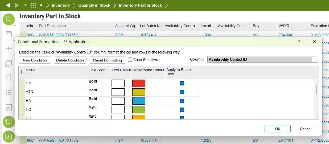Click the duplicate record sidebar icon
Image resolution: width=329 pixels, height=144 pixels.
[x=9, y=64]
